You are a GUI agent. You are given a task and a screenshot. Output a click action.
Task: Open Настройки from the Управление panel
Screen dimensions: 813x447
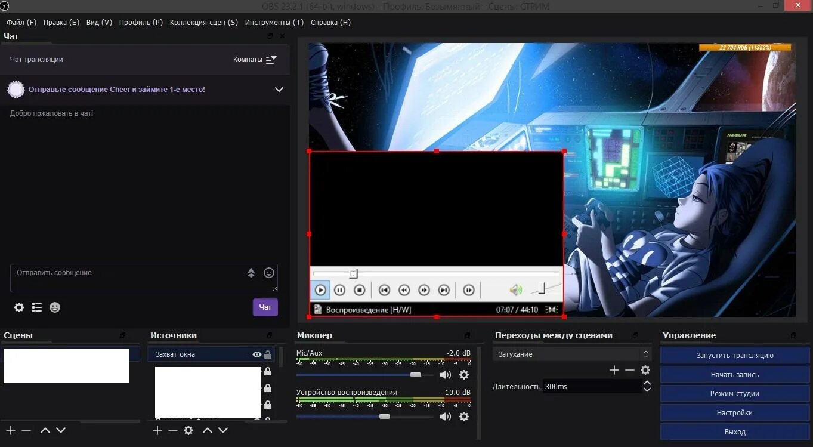(x=735, y=413)
